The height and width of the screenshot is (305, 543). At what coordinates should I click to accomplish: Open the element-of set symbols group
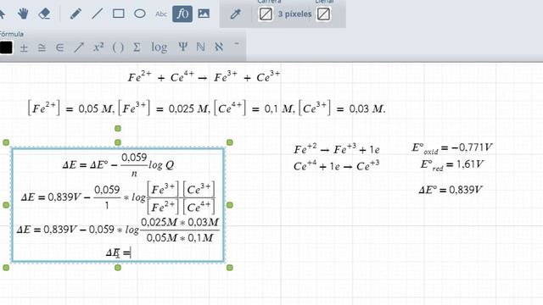click(60, 47)
